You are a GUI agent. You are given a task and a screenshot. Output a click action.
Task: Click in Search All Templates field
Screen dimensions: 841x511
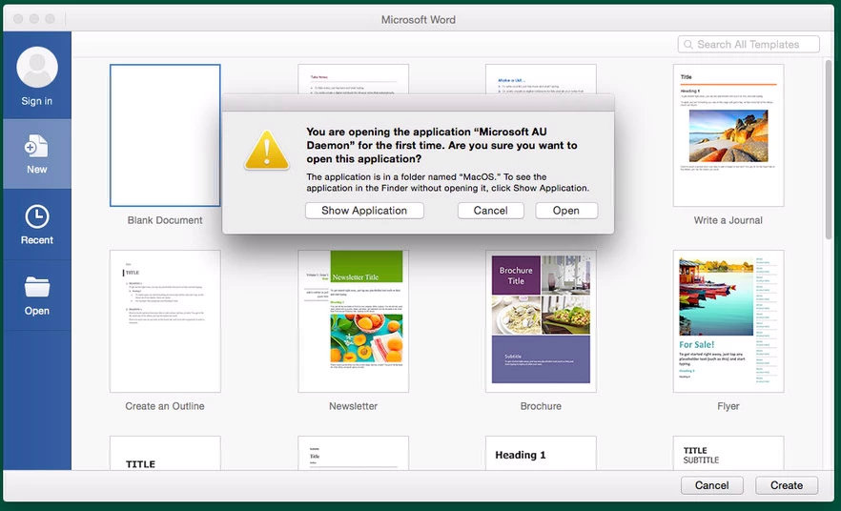tap(749, 45)
